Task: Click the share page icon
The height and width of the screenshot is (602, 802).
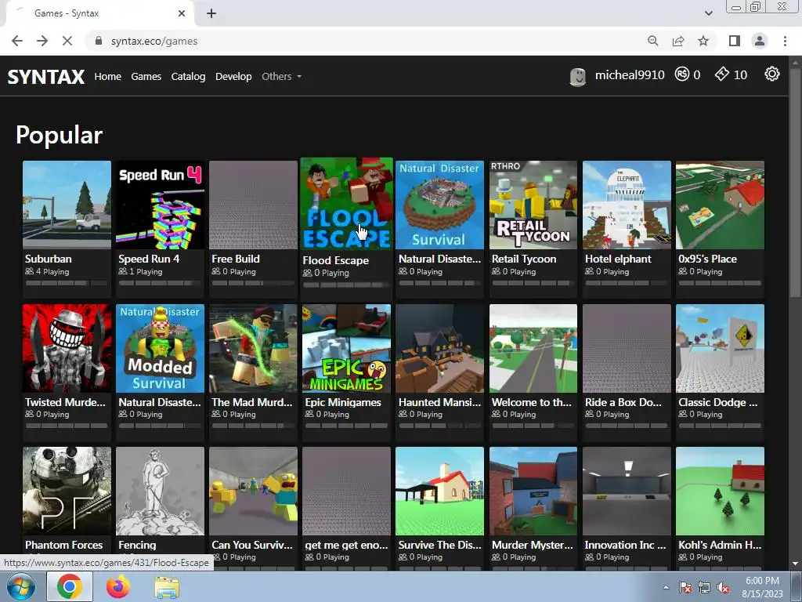Action: 678,41
